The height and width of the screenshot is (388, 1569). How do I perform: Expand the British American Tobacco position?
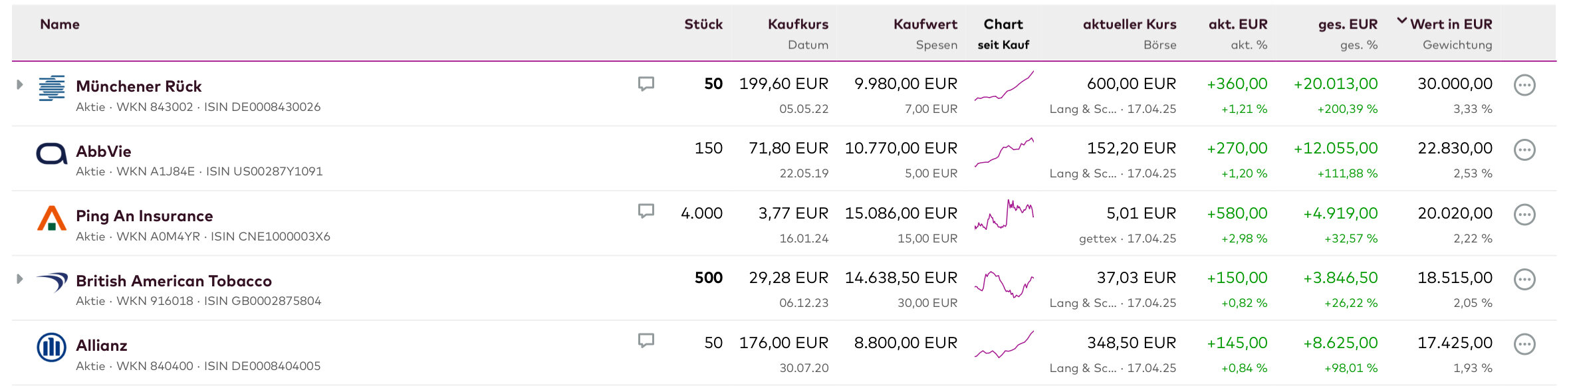(x=20, y=279)
